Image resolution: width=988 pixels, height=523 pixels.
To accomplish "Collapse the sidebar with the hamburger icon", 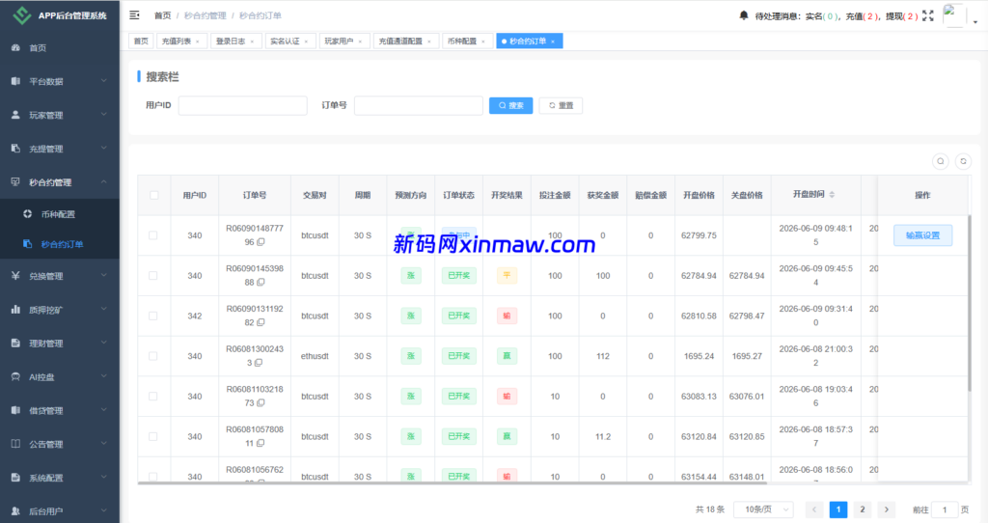I will click(134, 15).
